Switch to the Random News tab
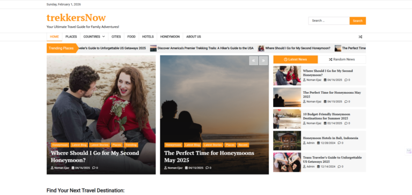This screenshot has height=195, width=412. pyautogui.click(x=342, y=59)
